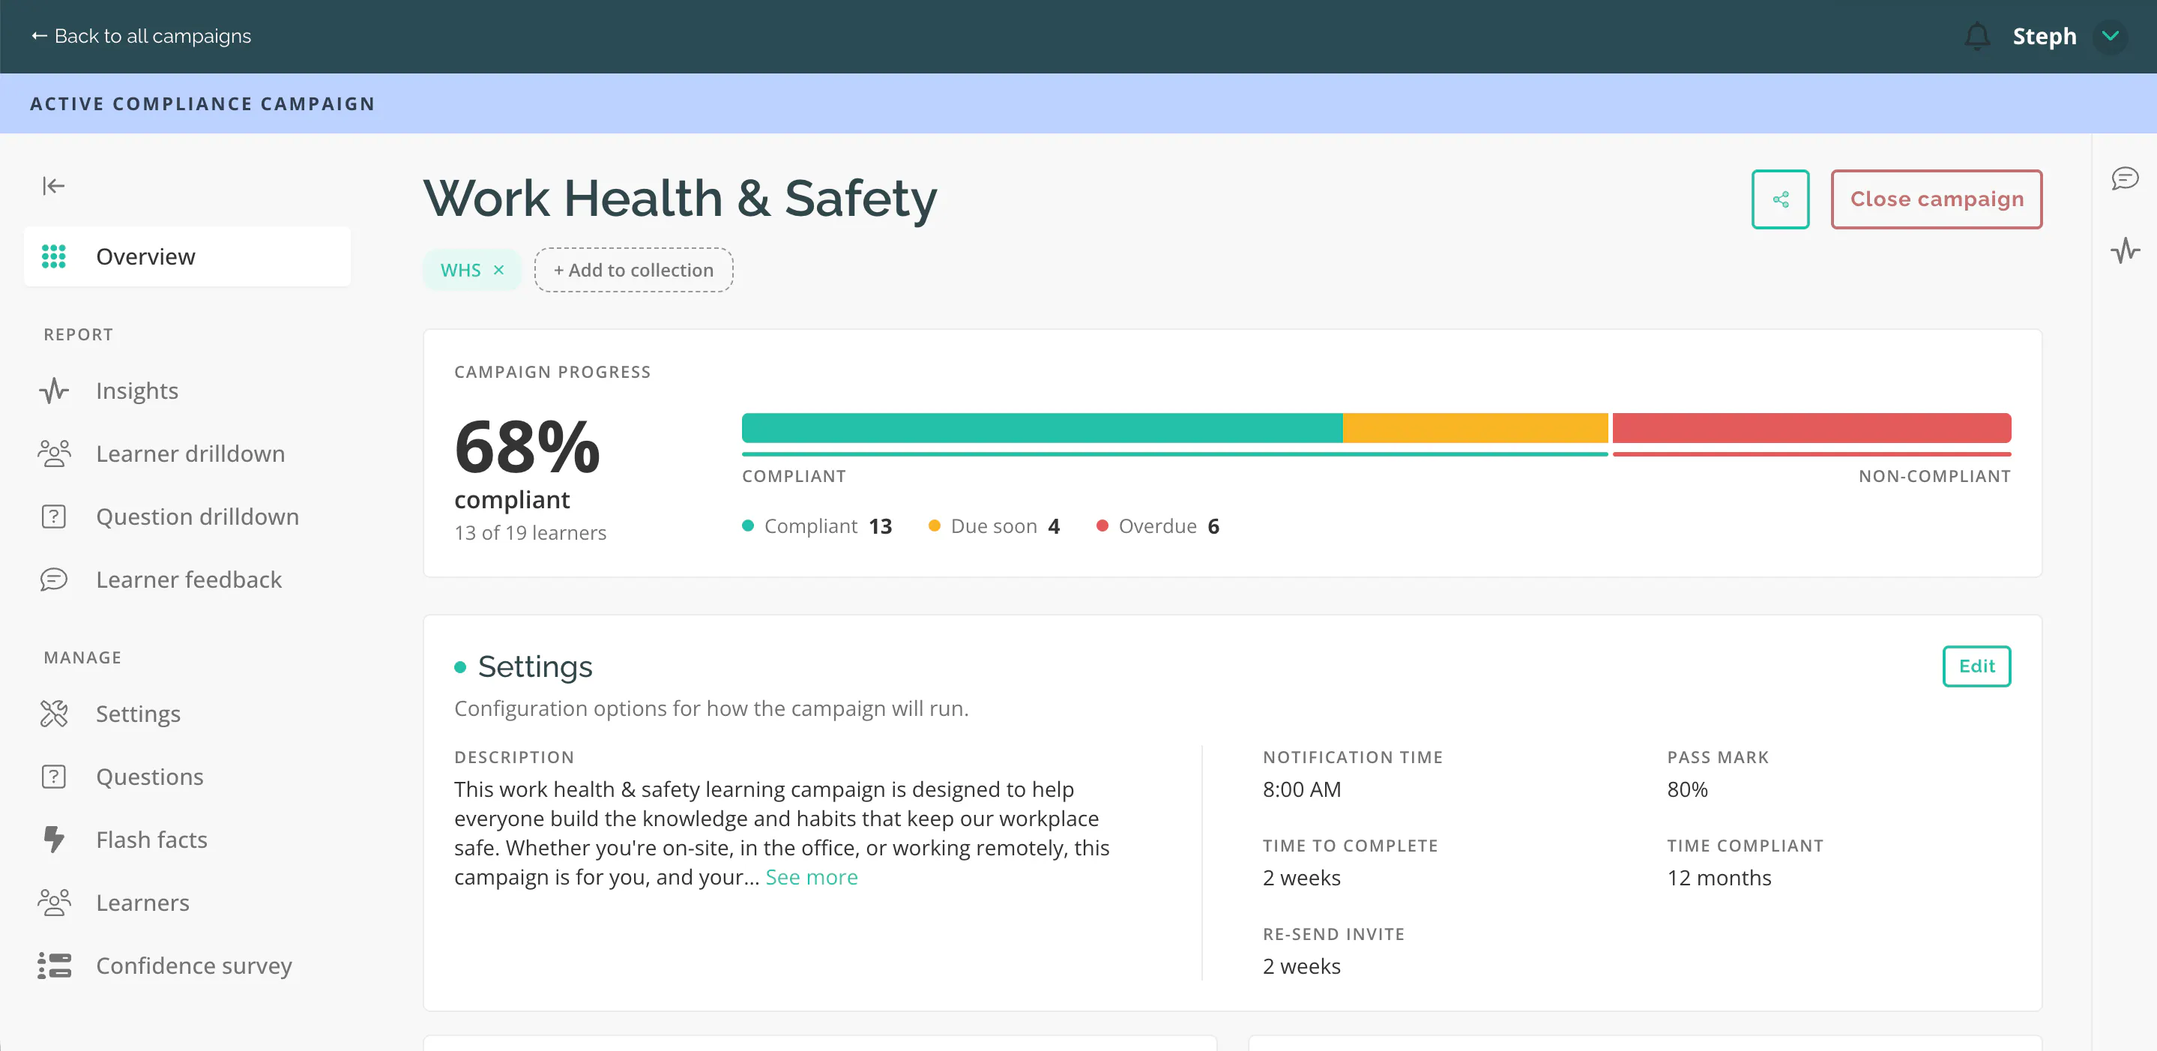Click Add to collection button

[634, 270]
